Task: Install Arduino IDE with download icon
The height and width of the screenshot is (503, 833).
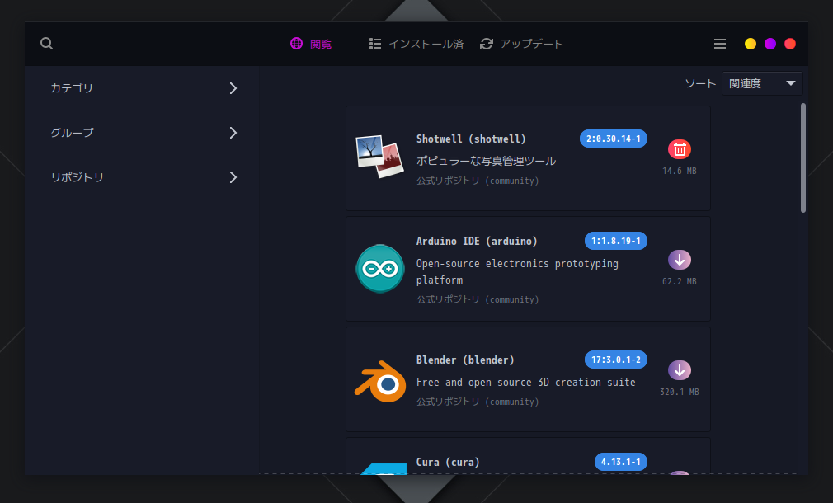Action: coord(680,260)
